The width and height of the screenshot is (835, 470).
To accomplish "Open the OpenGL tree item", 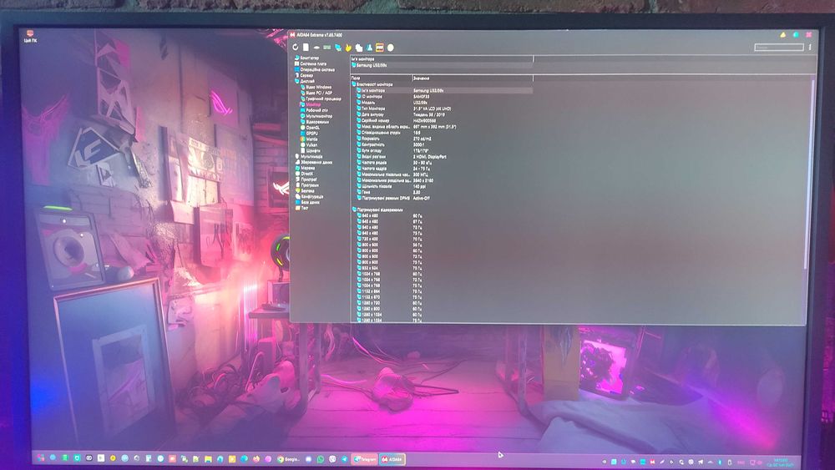I will [311, 128].
